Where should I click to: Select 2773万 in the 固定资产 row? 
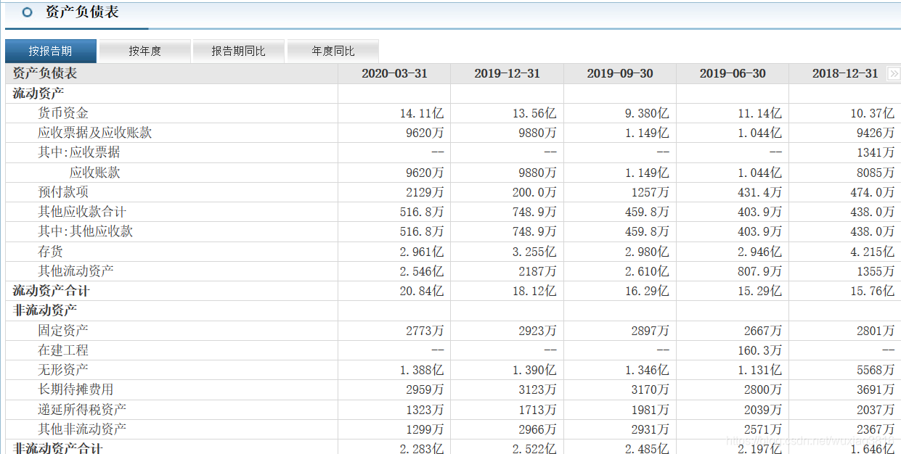click(425, 331)
